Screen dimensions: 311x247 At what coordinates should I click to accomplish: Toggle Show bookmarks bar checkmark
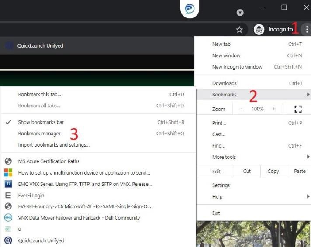point(8,122)
